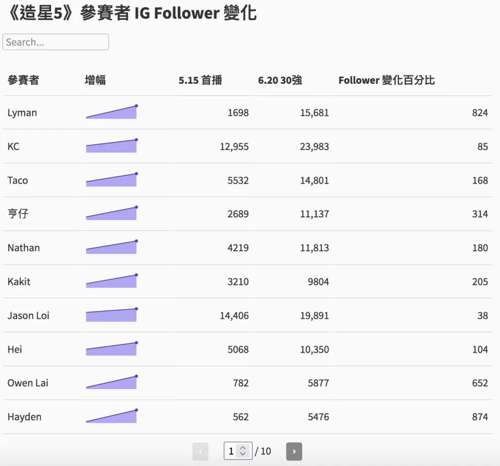Sort by 參賽者 column header
Screen dimensions: 500x466
coord(23,80)
